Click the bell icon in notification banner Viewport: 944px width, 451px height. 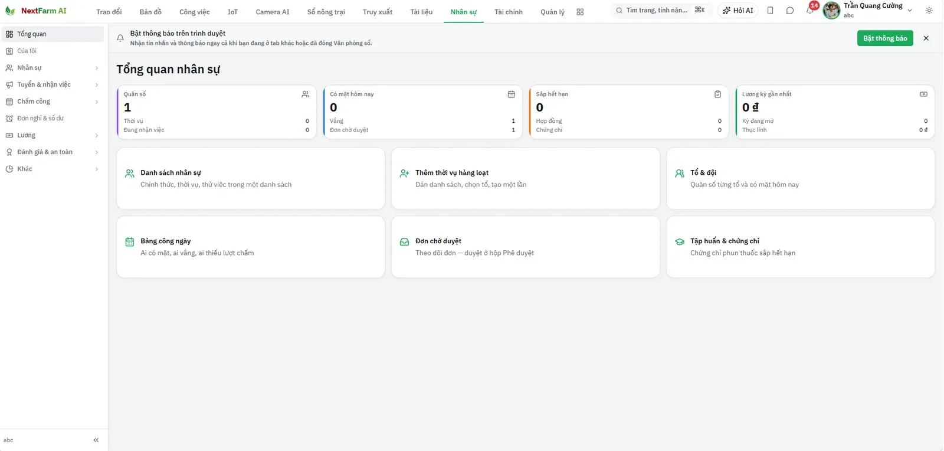[x=120, y=38]
